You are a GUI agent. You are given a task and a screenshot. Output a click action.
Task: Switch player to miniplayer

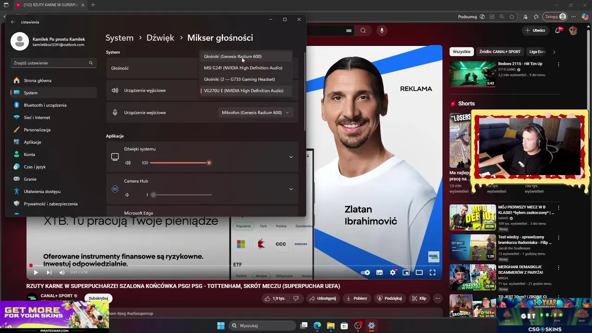click(x=406, y=272)
